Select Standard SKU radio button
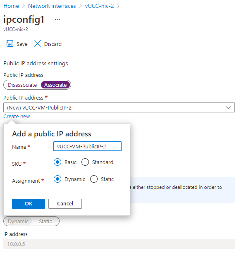The image size is (239, 255). 85,162
